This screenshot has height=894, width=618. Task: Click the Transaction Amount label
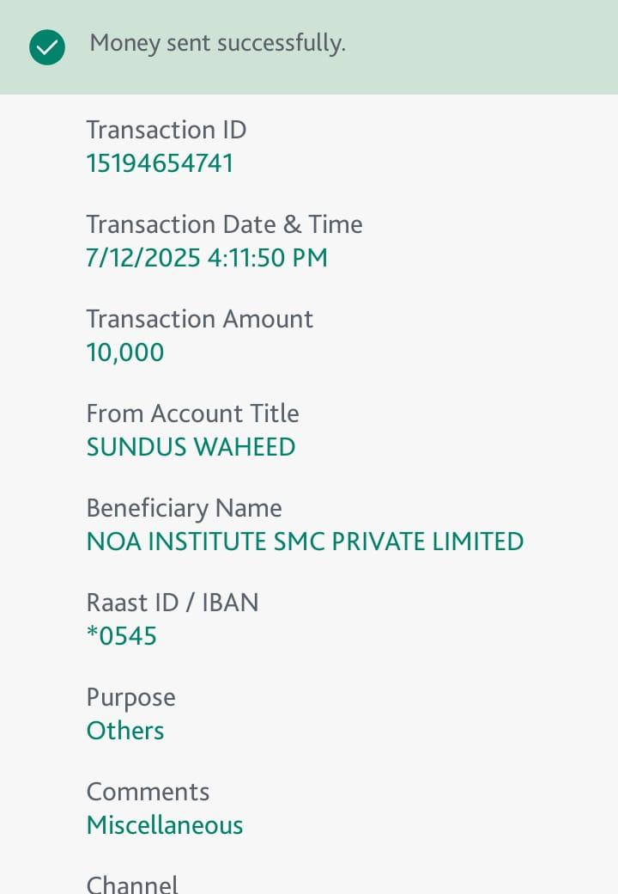pyautogui.click(x=199, y=319)
